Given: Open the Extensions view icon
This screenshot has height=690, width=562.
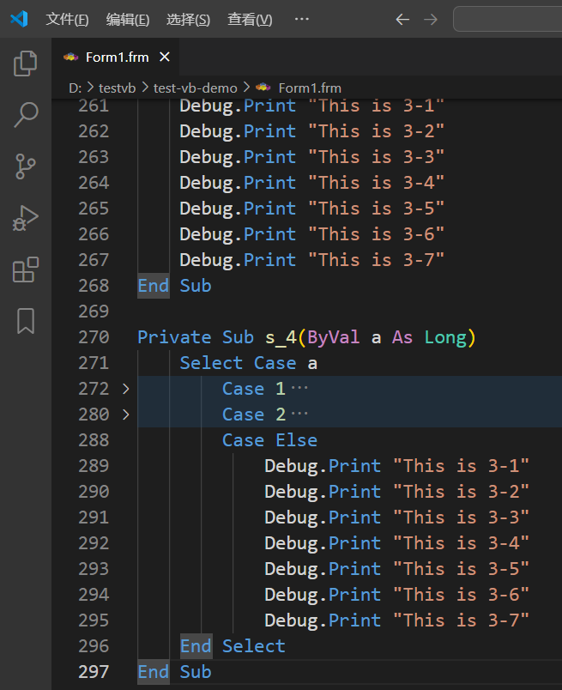Looking at the screenshot, I should pyautogui.click(x=26, y=269).
